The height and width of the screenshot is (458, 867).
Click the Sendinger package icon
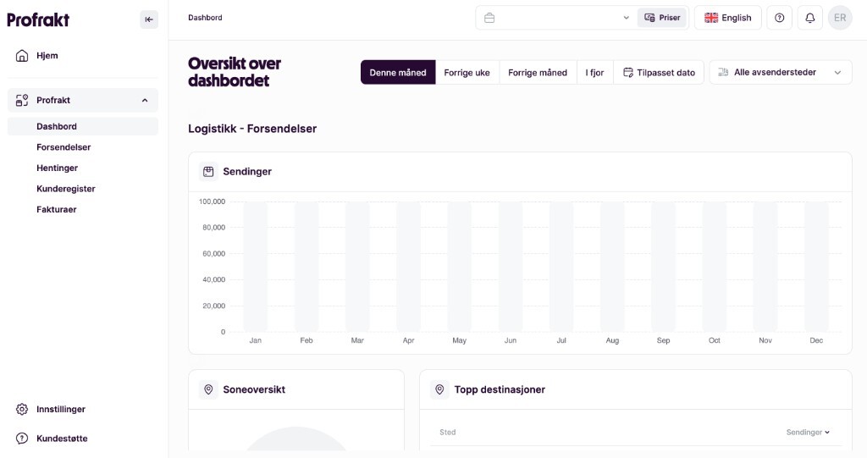tap(208, 172)
